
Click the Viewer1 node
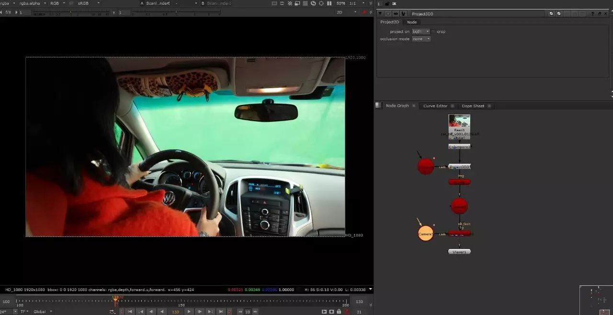coord(459,251)
